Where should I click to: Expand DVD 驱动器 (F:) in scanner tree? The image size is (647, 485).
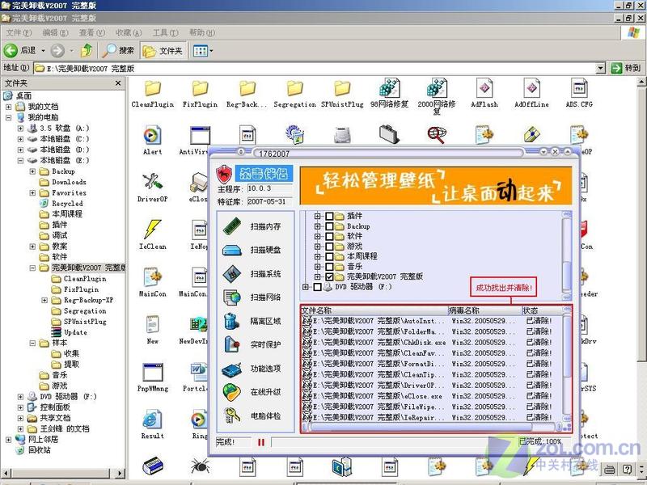[x=306, y=287]
